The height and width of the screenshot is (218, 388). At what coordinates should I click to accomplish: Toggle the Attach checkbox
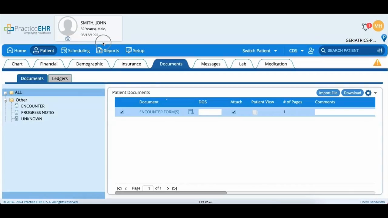(233, 112)
